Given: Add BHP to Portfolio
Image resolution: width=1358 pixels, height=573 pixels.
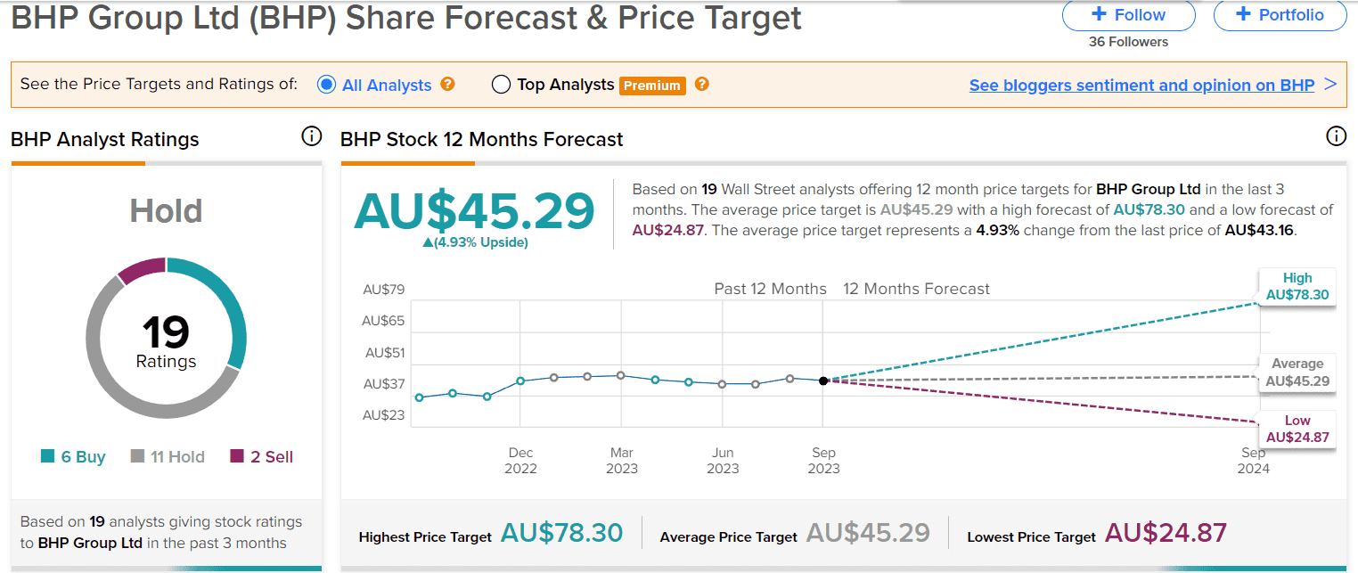Looking at the screenshot, I should click(1280, 15).
